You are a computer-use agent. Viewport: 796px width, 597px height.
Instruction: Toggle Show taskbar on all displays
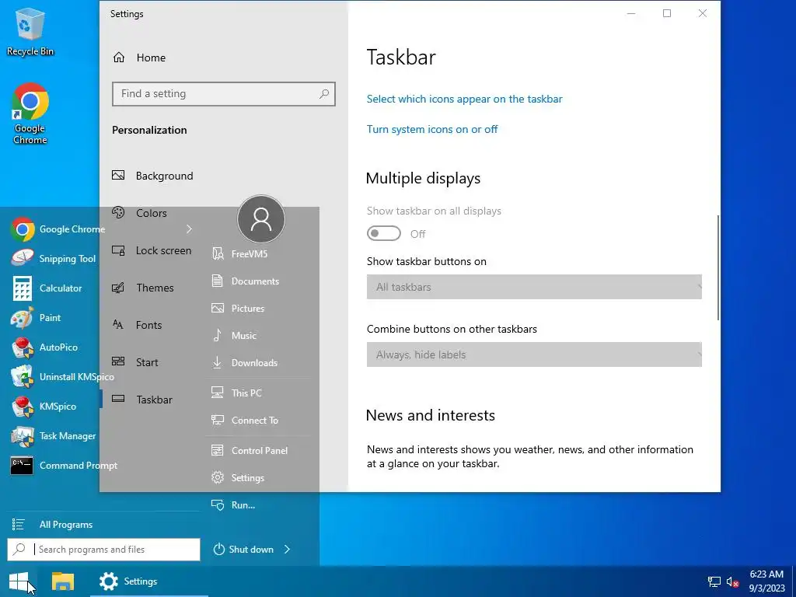pyautogui.click(x=384, y=233)
